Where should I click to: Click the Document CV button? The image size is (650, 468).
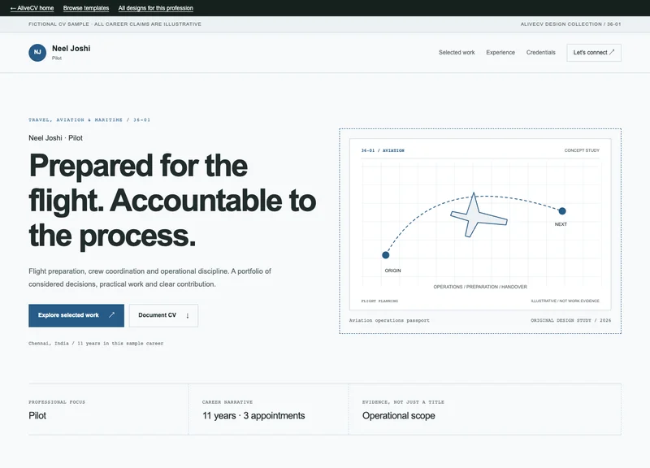pos(163,315)
